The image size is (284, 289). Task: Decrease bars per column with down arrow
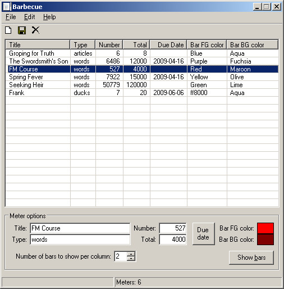(131, 259)
